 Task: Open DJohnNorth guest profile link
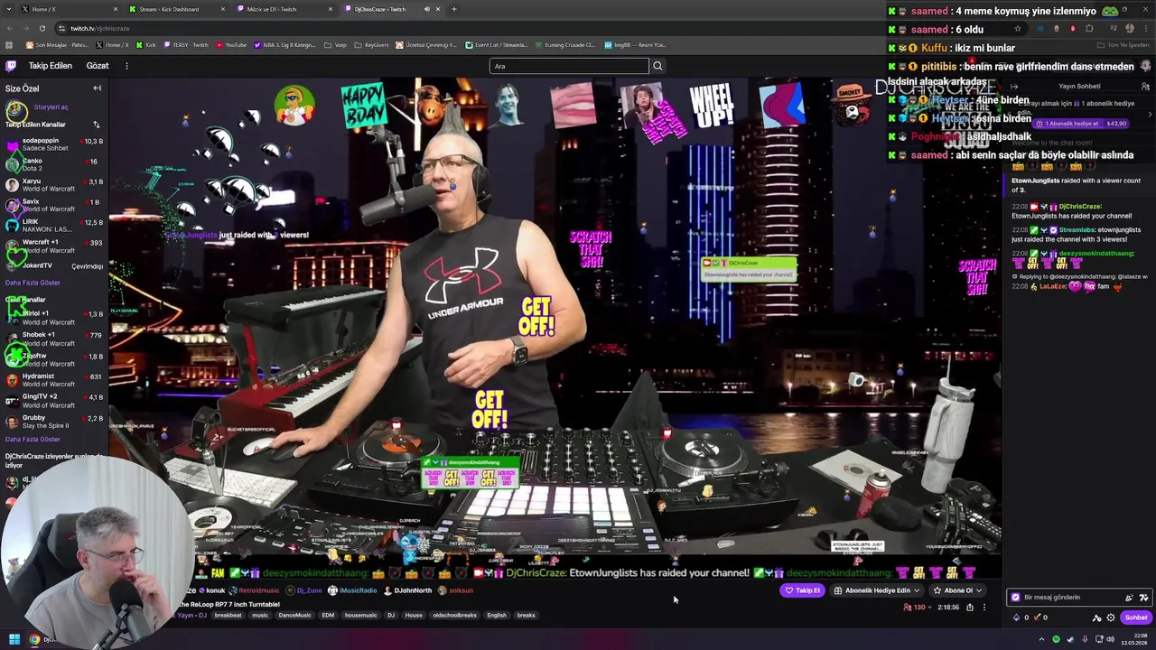[x=407, y=590]
